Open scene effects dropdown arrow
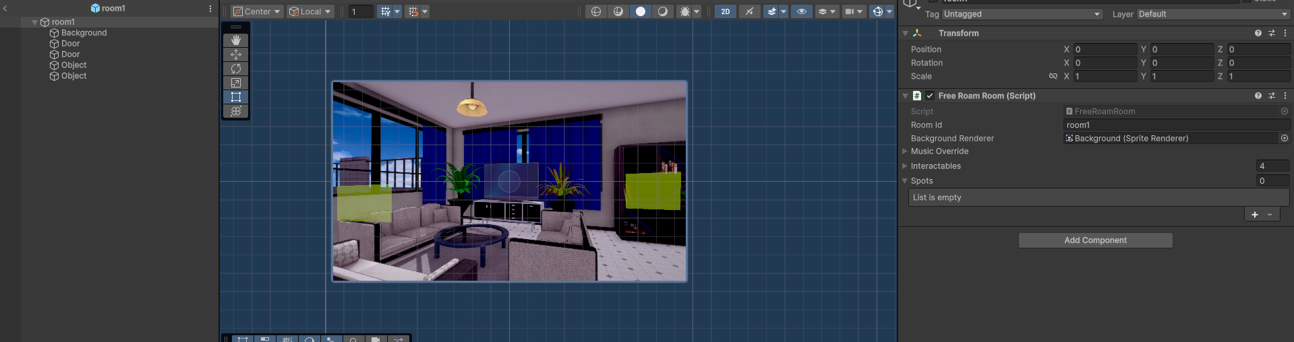Image resolution: width=1294 pixels, height=342 pixels. [784, 11]
